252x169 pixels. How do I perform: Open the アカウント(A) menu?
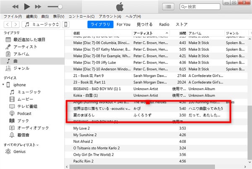pyautogui.click(x=110, y=16)
